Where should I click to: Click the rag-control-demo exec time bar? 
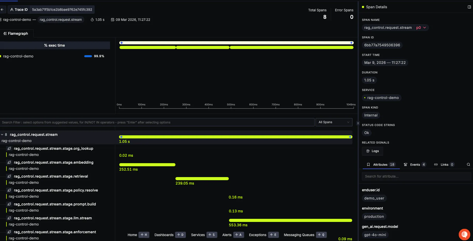(x=88, y=56)
